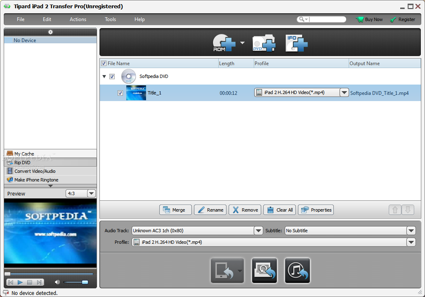This screenshot has height=297, width=425.
Task: Click the Load DVD ROM icon
Action: [x=224, y=43]
